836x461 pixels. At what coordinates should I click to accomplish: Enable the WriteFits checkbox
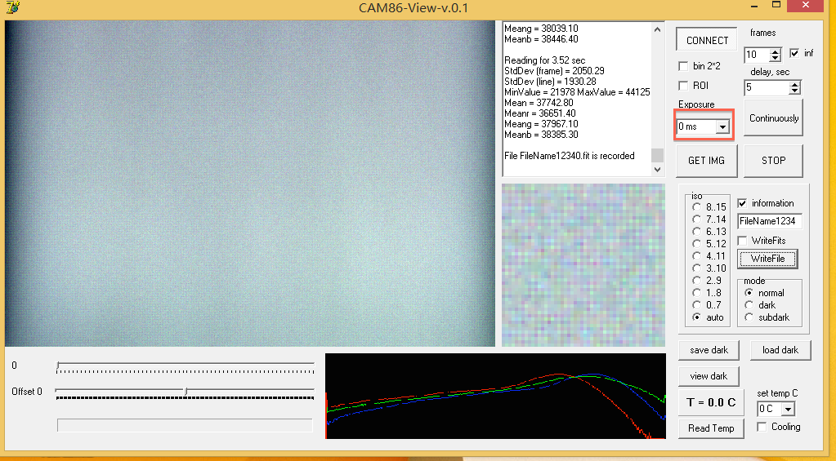[742, 241]
